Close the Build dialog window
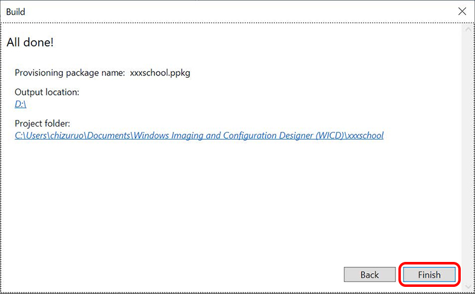Viewport: 475px width, 294px height. [x=462, y=11]
